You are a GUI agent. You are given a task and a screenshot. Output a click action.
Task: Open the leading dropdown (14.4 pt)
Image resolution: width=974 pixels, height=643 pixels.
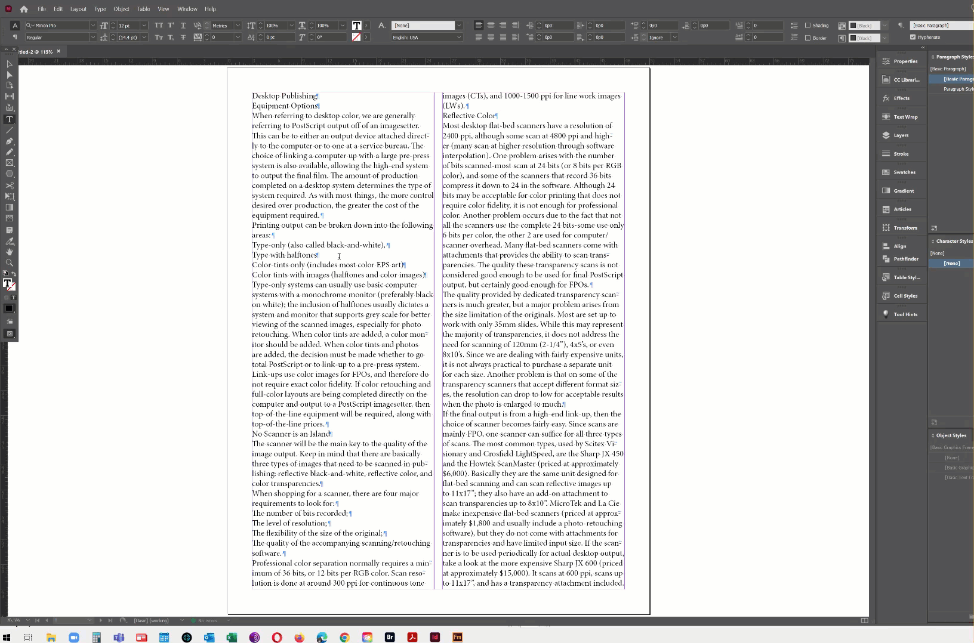point(144,37)
